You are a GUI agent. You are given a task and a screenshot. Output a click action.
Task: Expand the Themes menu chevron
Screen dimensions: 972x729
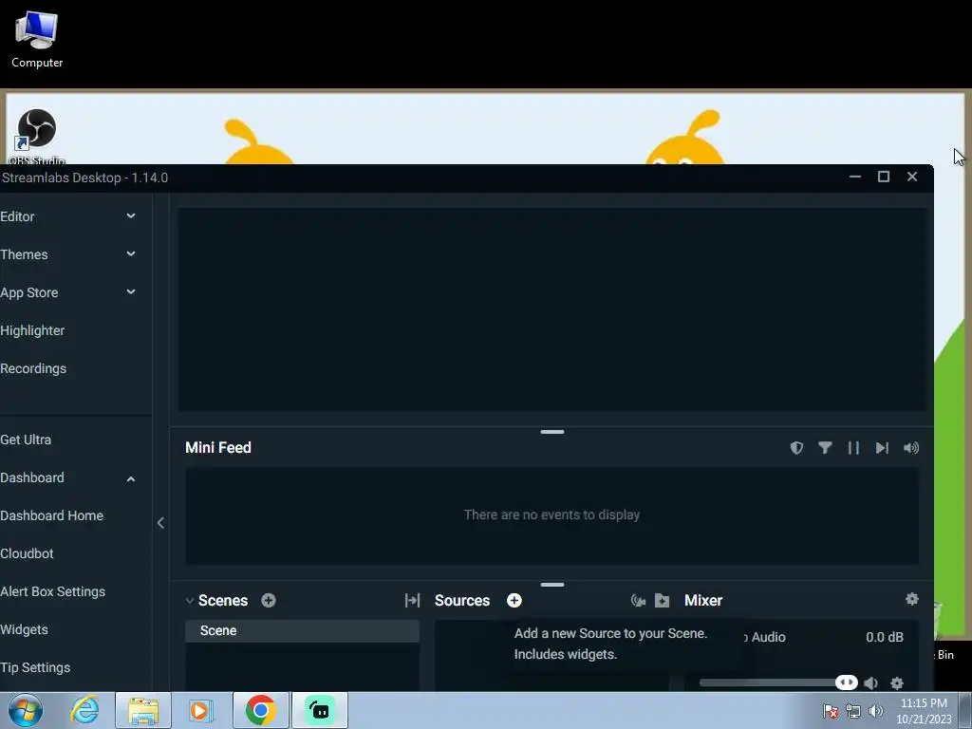[131, 253]
